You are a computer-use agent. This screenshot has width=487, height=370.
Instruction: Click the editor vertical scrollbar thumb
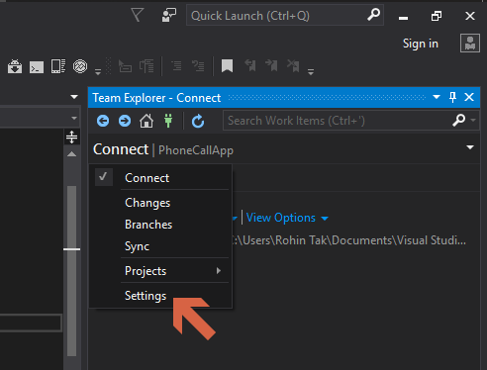(x=71, y=270)
